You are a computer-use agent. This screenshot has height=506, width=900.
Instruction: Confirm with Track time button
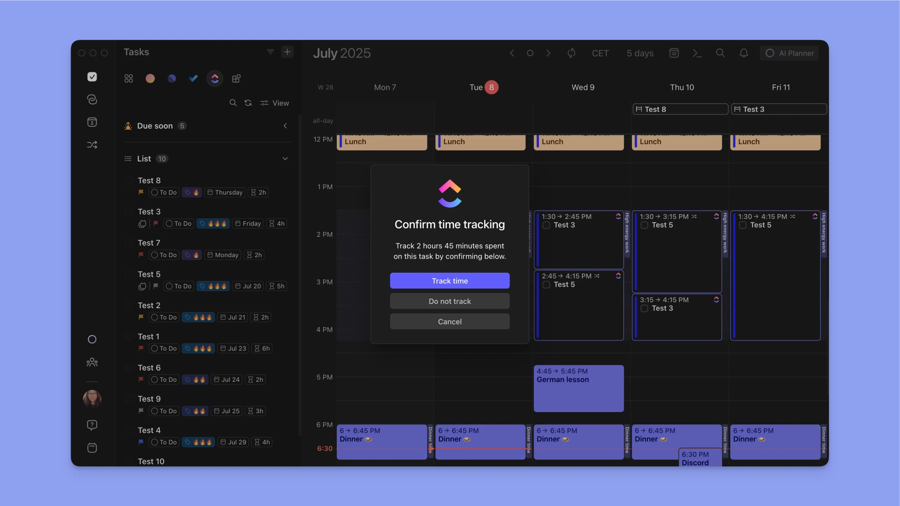coord(450,281)
